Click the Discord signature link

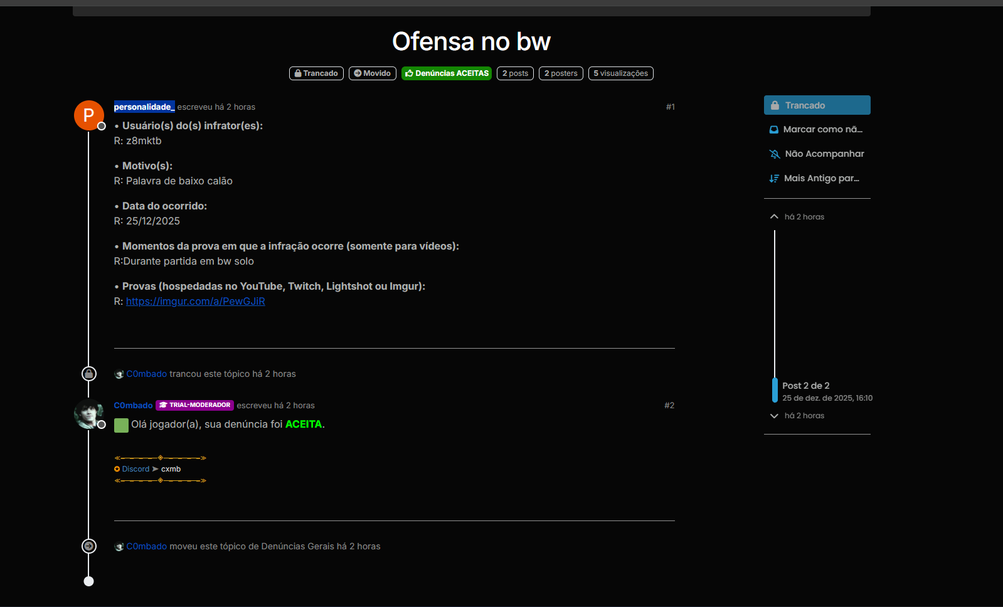pyautogui.click(x=135, y=469)
